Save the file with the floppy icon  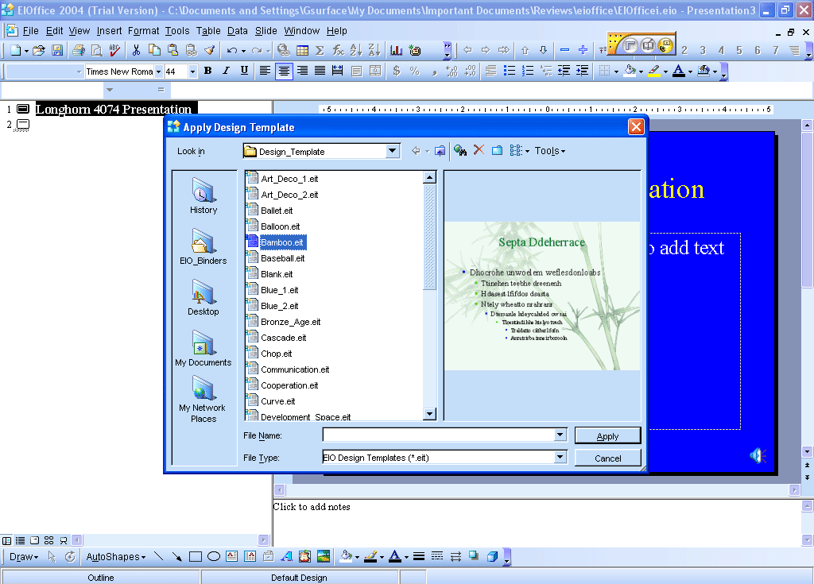coord(57,50)
